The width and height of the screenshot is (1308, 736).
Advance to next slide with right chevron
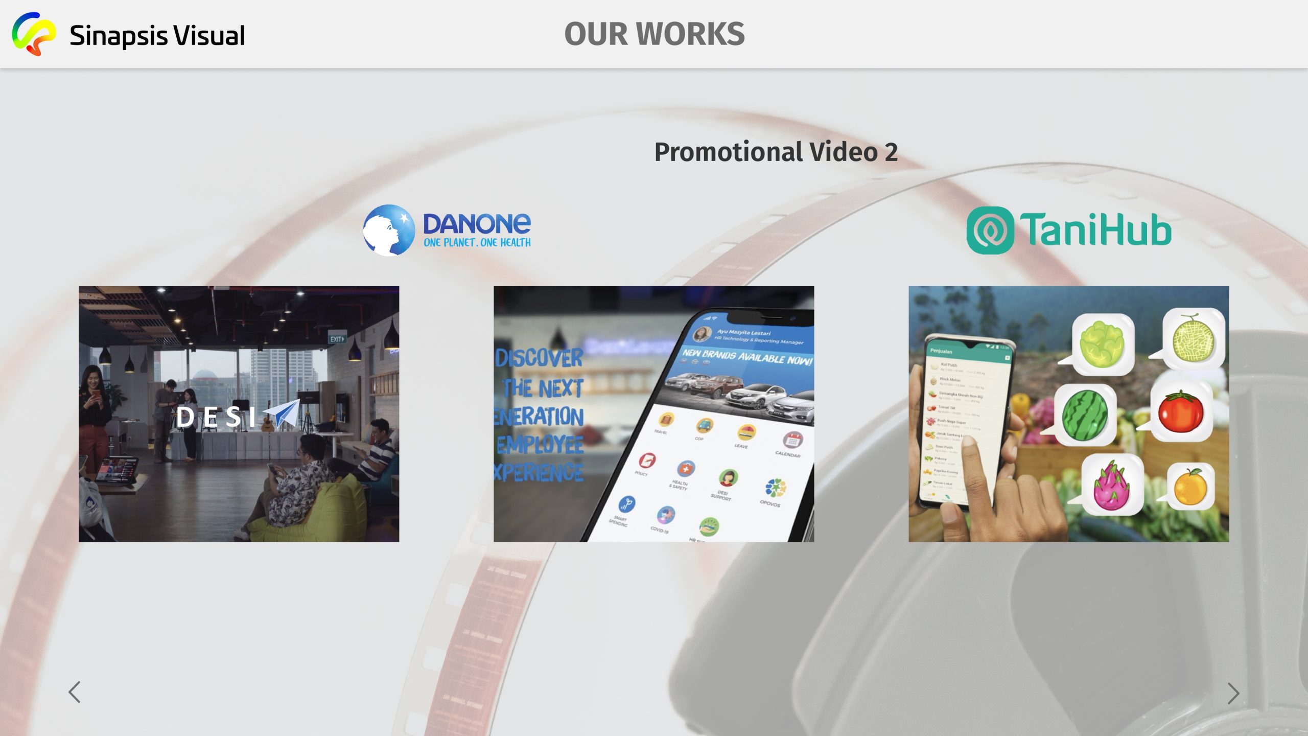coord(1233,693)
